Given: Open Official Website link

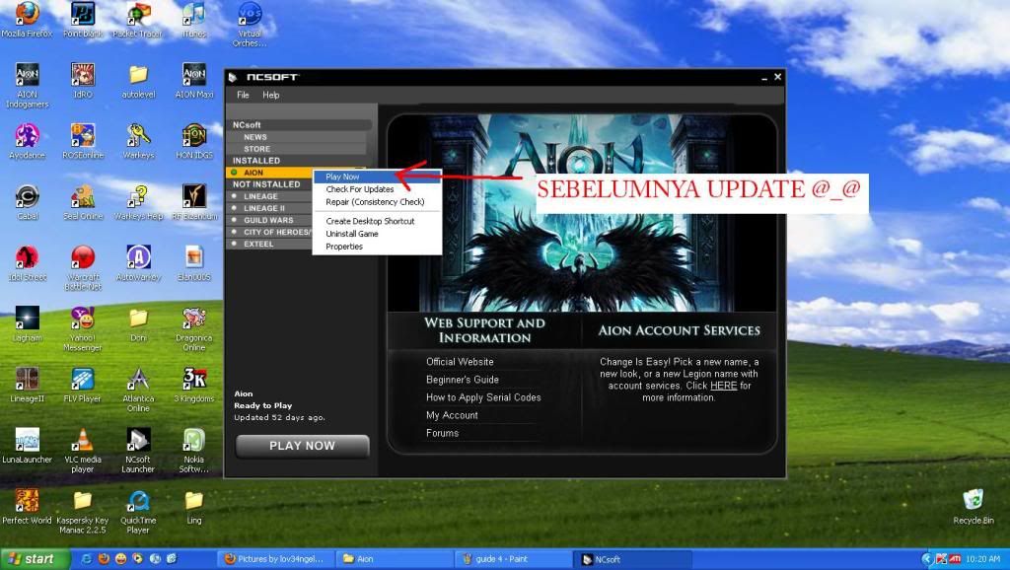Looking at the screenshot, I should coord(460,362).
